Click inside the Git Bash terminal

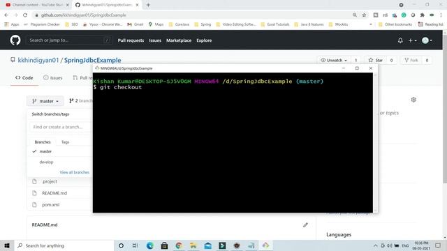click(233, 142)
